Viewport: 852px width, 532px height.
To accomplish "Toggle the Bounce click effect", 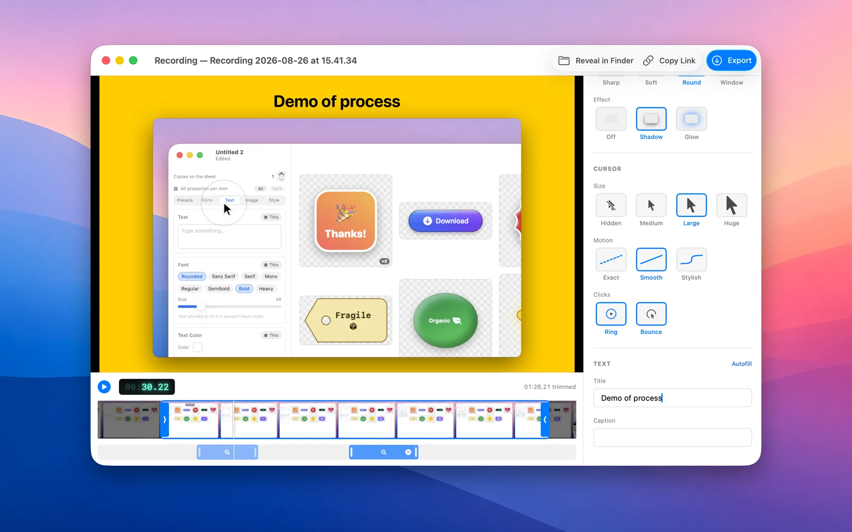I will click(x=651, y=314).
